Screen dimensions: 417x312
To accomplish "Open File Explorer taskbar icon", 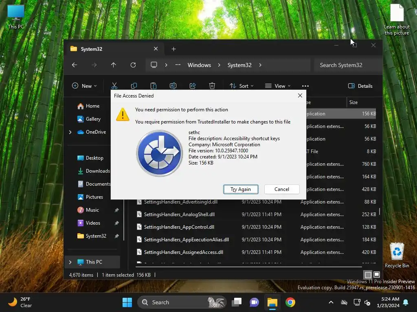I will 272,302.
